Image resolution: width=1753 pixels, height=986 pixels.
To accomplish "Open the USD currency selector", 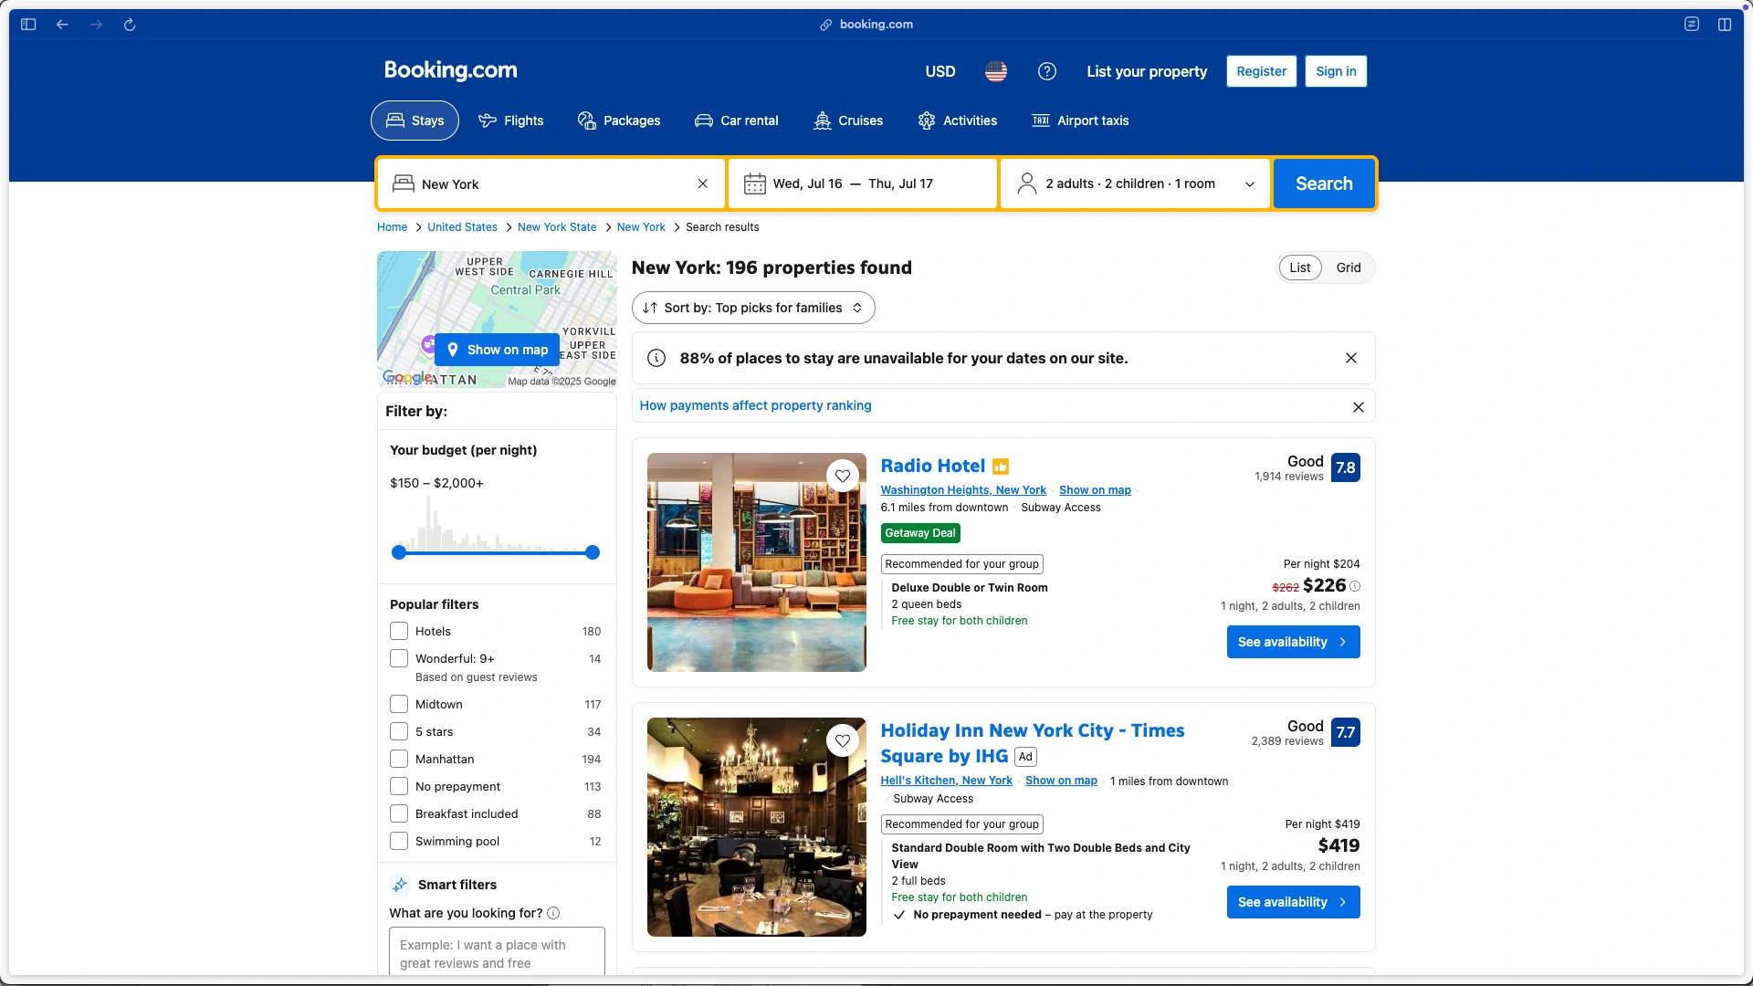I will 939,70.
